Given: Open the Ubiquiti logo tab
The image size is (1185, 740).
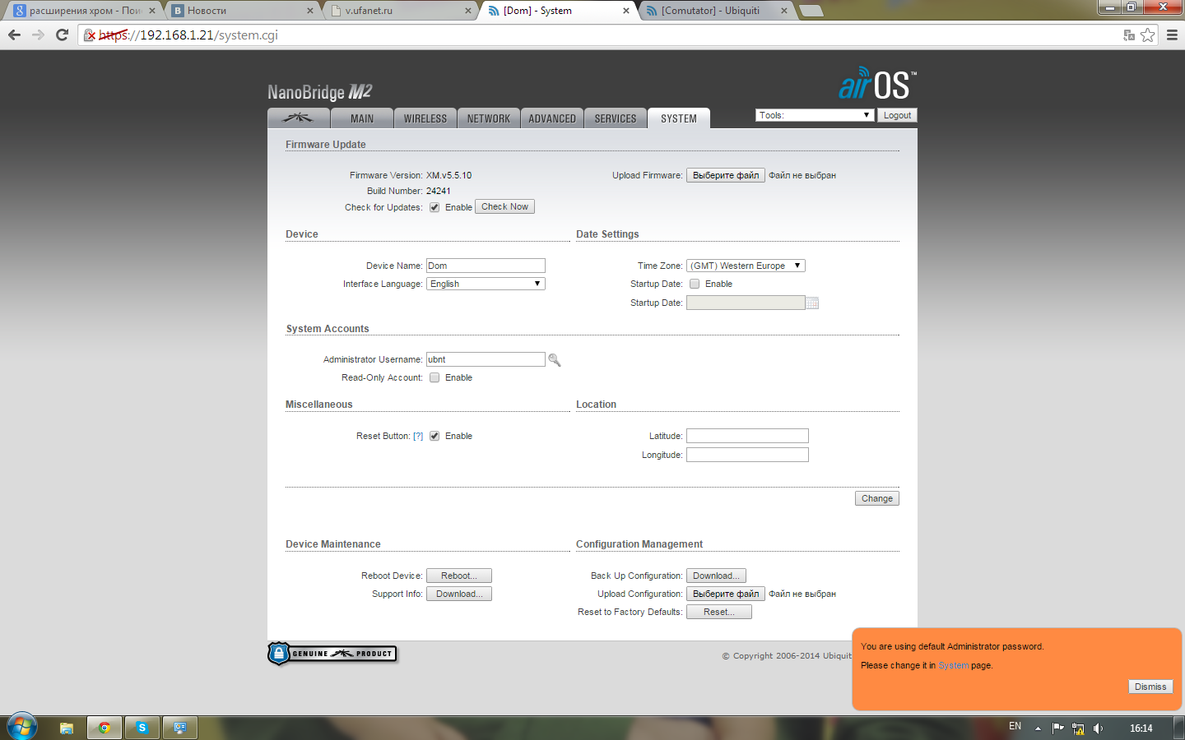Looking at the screenshot, I should [299, 118].
